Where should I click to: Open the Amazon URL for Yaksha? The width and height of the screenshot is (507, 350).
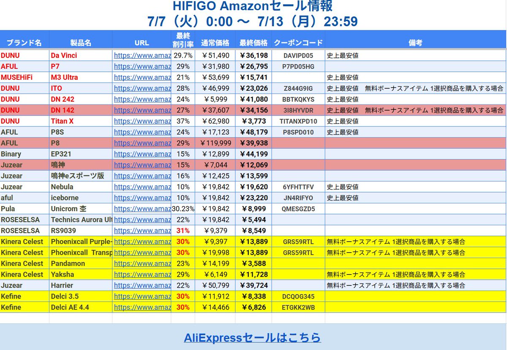click(142, 275)
